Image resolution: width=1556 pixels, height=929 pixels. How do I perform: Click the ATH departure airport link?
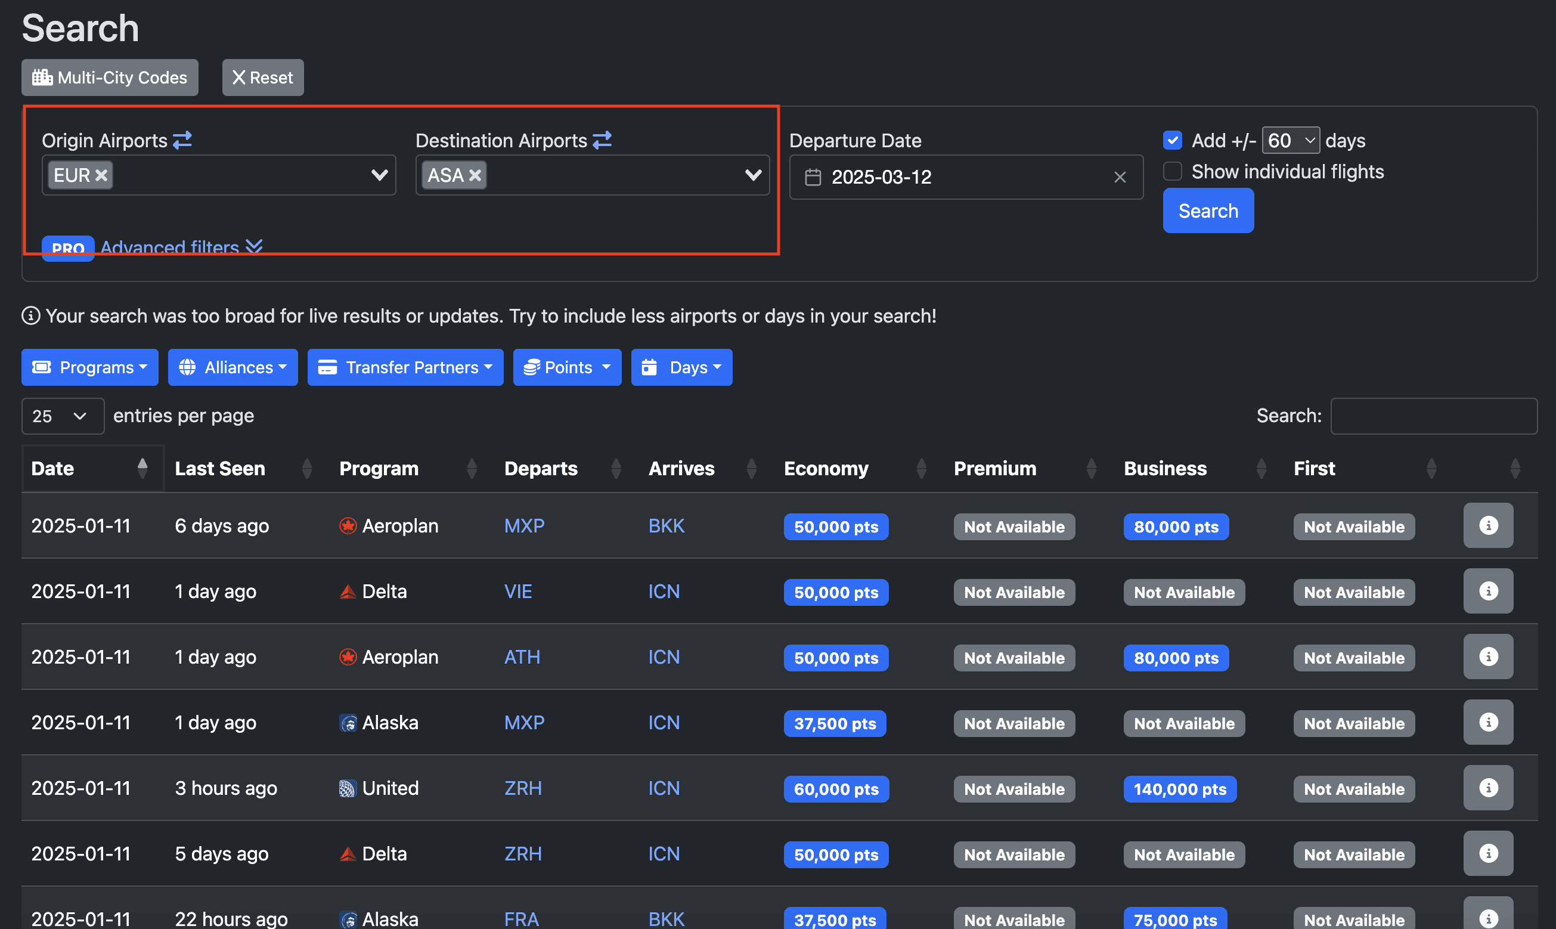tap(522, 657)
